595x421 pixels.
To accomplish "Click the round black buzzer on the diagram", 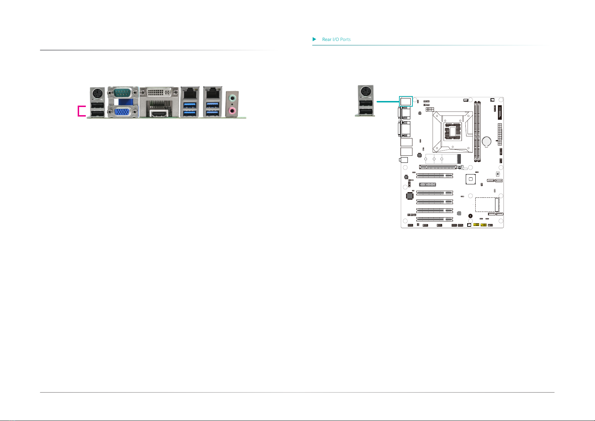I will tap(470, 216).
